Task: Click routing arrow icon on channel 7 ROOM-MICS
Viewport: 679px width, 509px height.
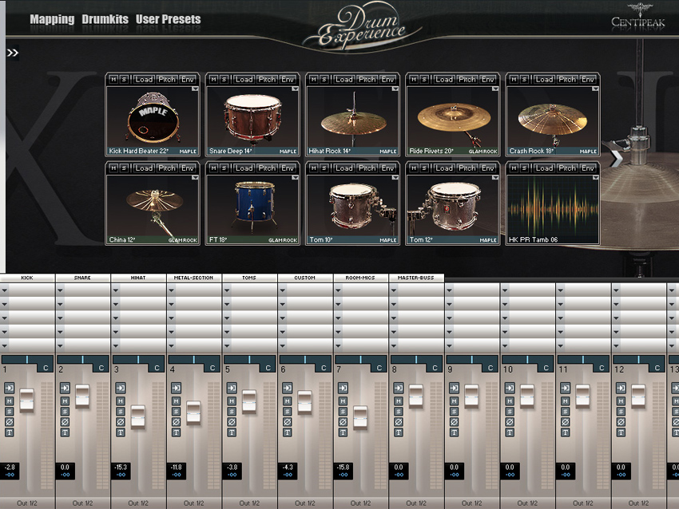Action: click(x=343, y=388)
